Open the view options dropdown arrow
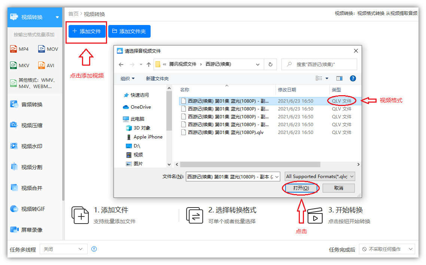 pyautogui.click(x=327, y=78)
